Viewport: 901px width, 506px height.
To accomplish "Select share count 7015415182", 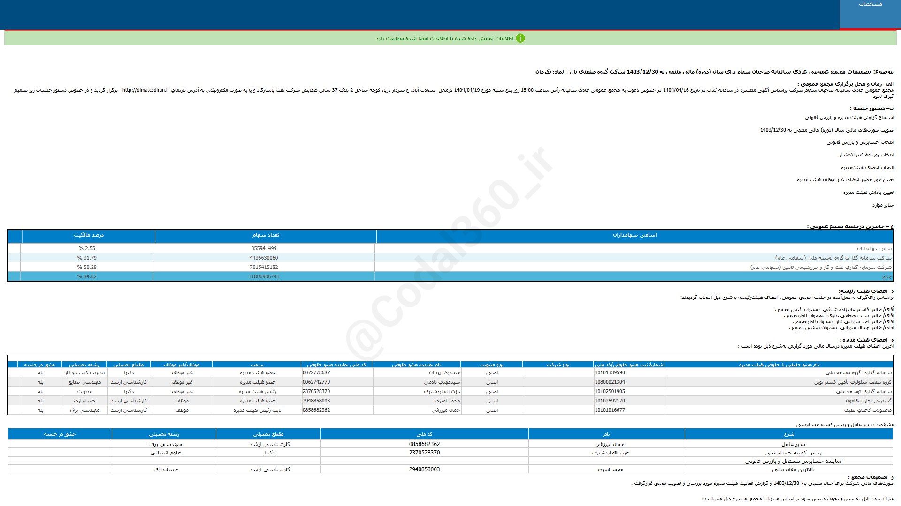I will pos(264,268).
